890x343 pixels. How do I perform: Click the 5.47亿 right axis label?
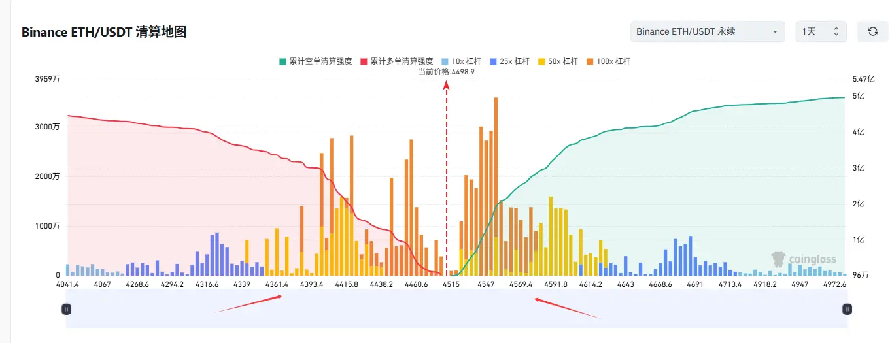tap(863, 79)
